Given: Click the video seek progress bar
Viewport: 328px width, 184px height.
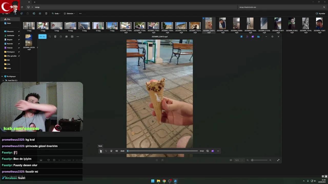Looking at the screenshot, I should pos(163,151).
